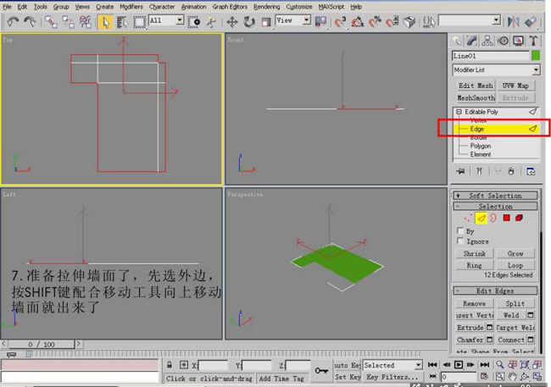Choose the Select and Rotate tool
Viewport: 551px width, 387px height.
coord(249,22)
